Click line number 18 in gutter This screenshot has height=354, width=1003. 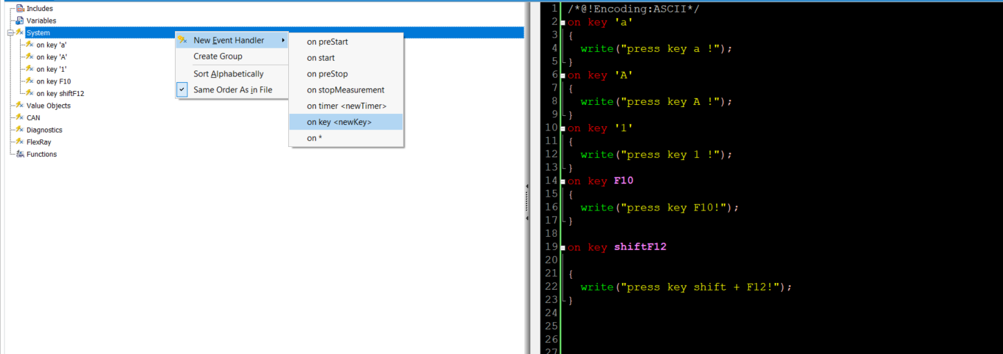(x=551, y=234)
